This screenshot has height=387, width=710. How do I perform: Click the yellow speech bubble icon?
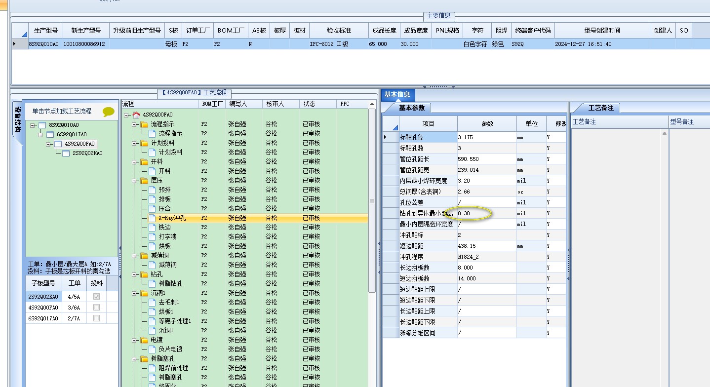[108, 112]
